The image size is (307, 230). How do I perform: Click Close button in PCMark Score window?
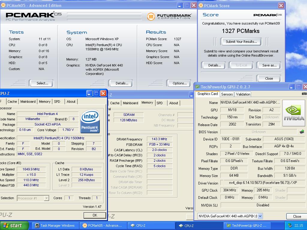[x=269, y=78]
